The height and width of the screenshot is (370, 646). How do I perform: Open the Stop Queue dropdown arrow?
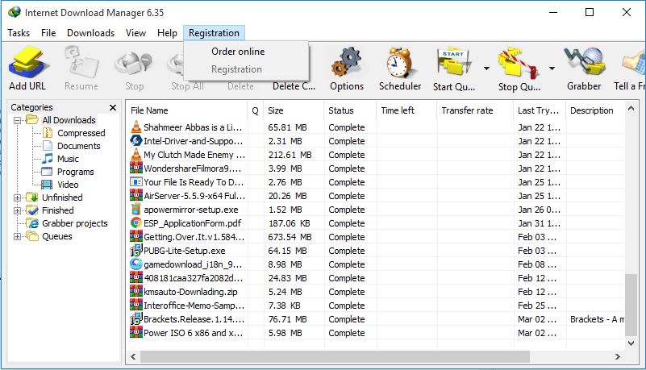pos(552,69)
